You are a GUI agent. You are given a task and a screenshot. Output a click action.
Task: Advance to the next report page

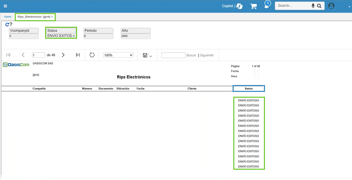point(63,55)
